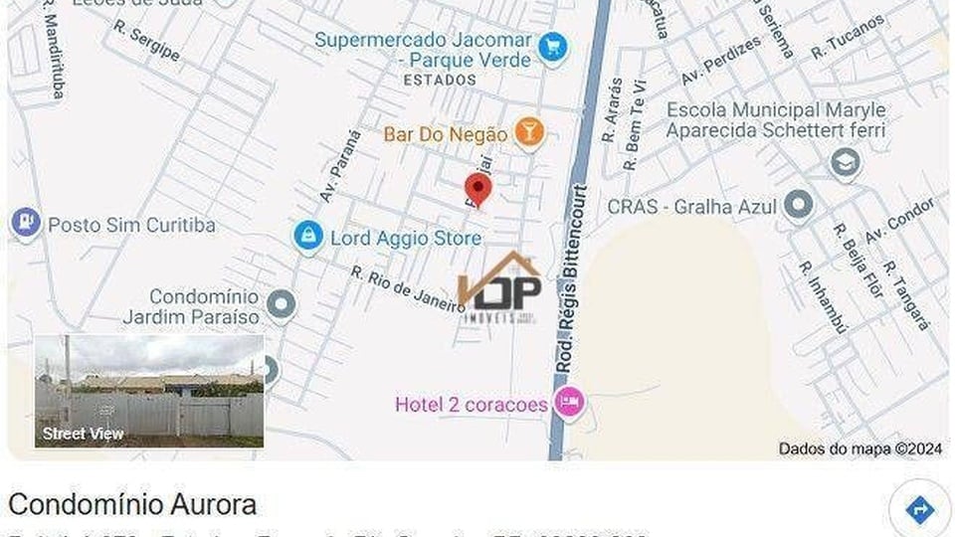Click the Lord Aggio Store text label
The height and width of the screenshot is (537, 955).
tap(406, 238)
